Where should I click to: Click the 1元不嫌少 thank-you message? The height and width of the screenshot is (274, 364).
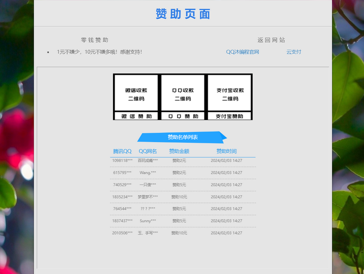click(99, 52)
